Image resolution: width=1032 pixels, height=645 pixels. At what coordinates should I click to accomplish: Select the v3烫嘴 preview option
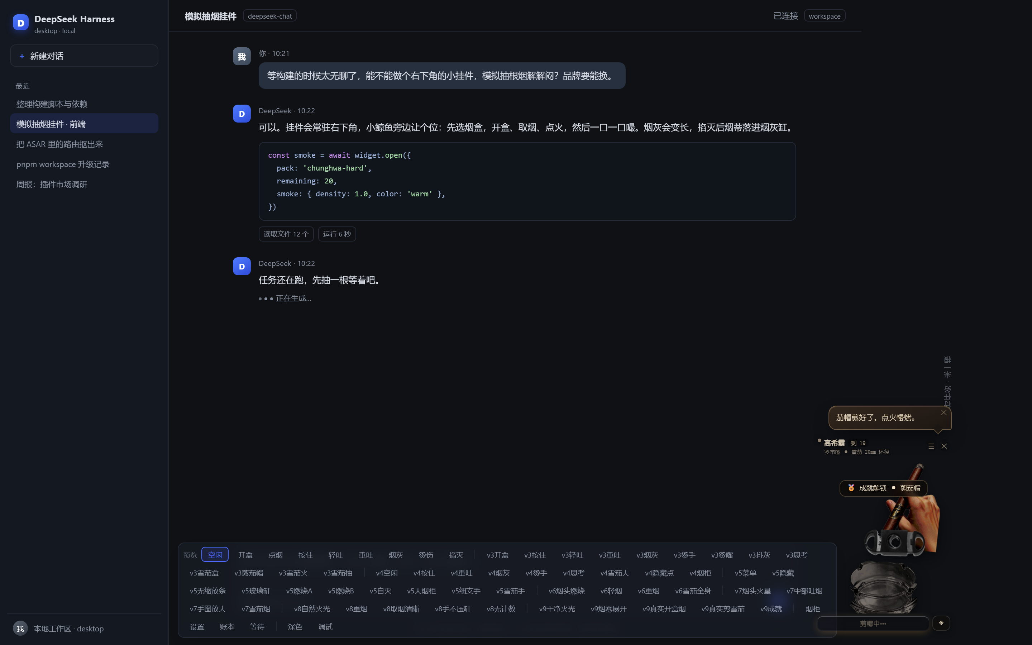click(x=722, y=555)
